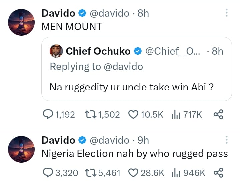Reply to the Nigeria Election tweet
This screenshot has height=181, width=240.
click(49, 172)
